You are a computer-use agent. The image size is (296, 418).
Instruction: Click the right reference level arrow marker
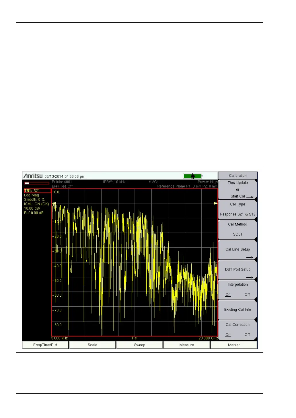click(x=216, y=203)
